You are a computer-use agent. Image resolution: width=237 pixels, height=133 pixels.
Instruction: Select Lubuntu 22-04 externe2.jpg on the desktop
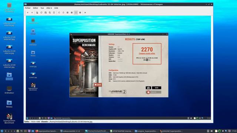click(9, 35)
